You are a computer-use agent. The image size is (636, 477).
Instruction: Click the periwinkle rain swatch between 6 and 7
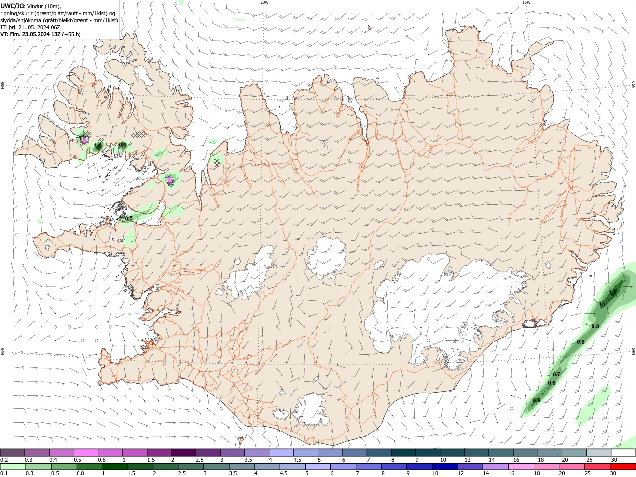click(x=343, y=466)
